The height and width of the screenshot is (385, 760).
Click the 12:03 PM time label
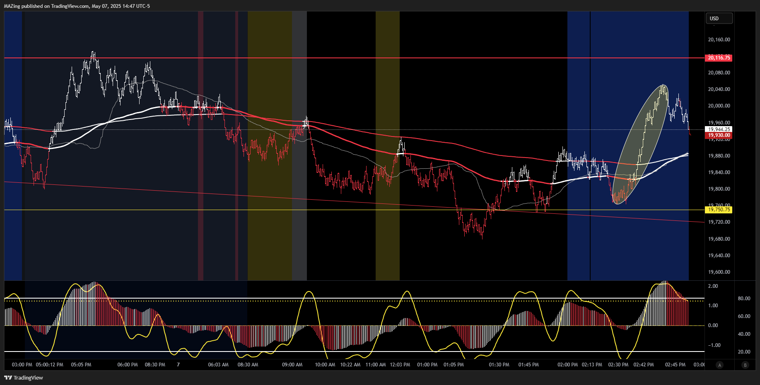(400, 365)
